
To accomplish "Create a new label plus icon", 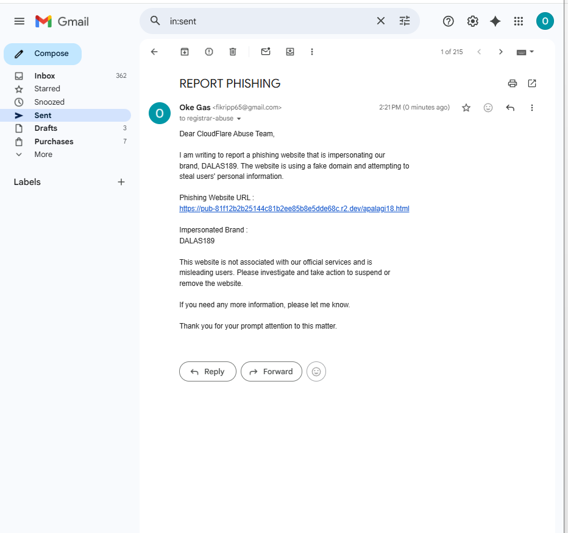I will coord(121,182).
